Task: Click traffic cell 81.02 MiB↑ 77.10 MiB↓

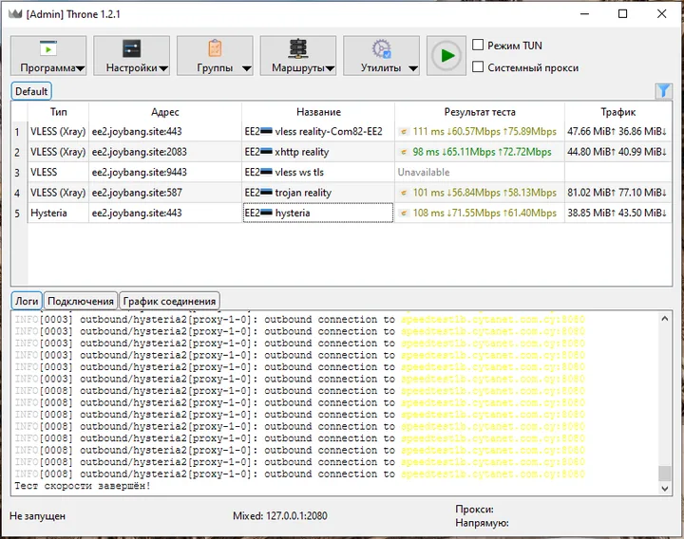Action: 618,193
